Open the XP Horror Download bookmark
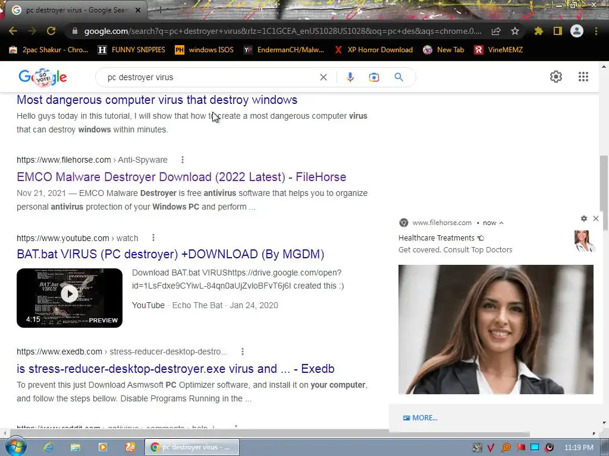 point(373,50)
